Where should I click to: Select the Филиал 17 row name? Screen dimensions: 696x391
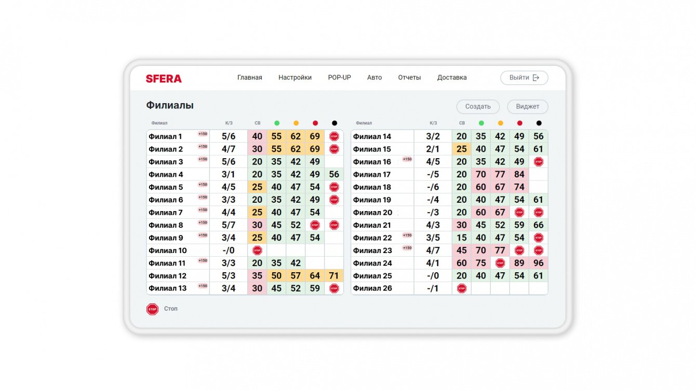372,175
